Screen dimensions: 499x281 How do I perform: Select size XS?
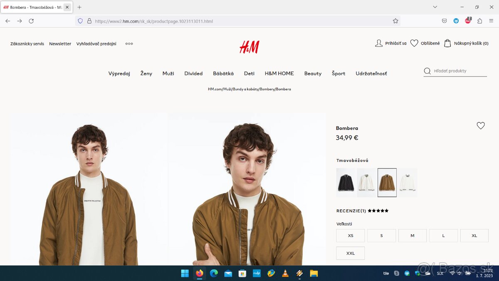tap(351, 236)
